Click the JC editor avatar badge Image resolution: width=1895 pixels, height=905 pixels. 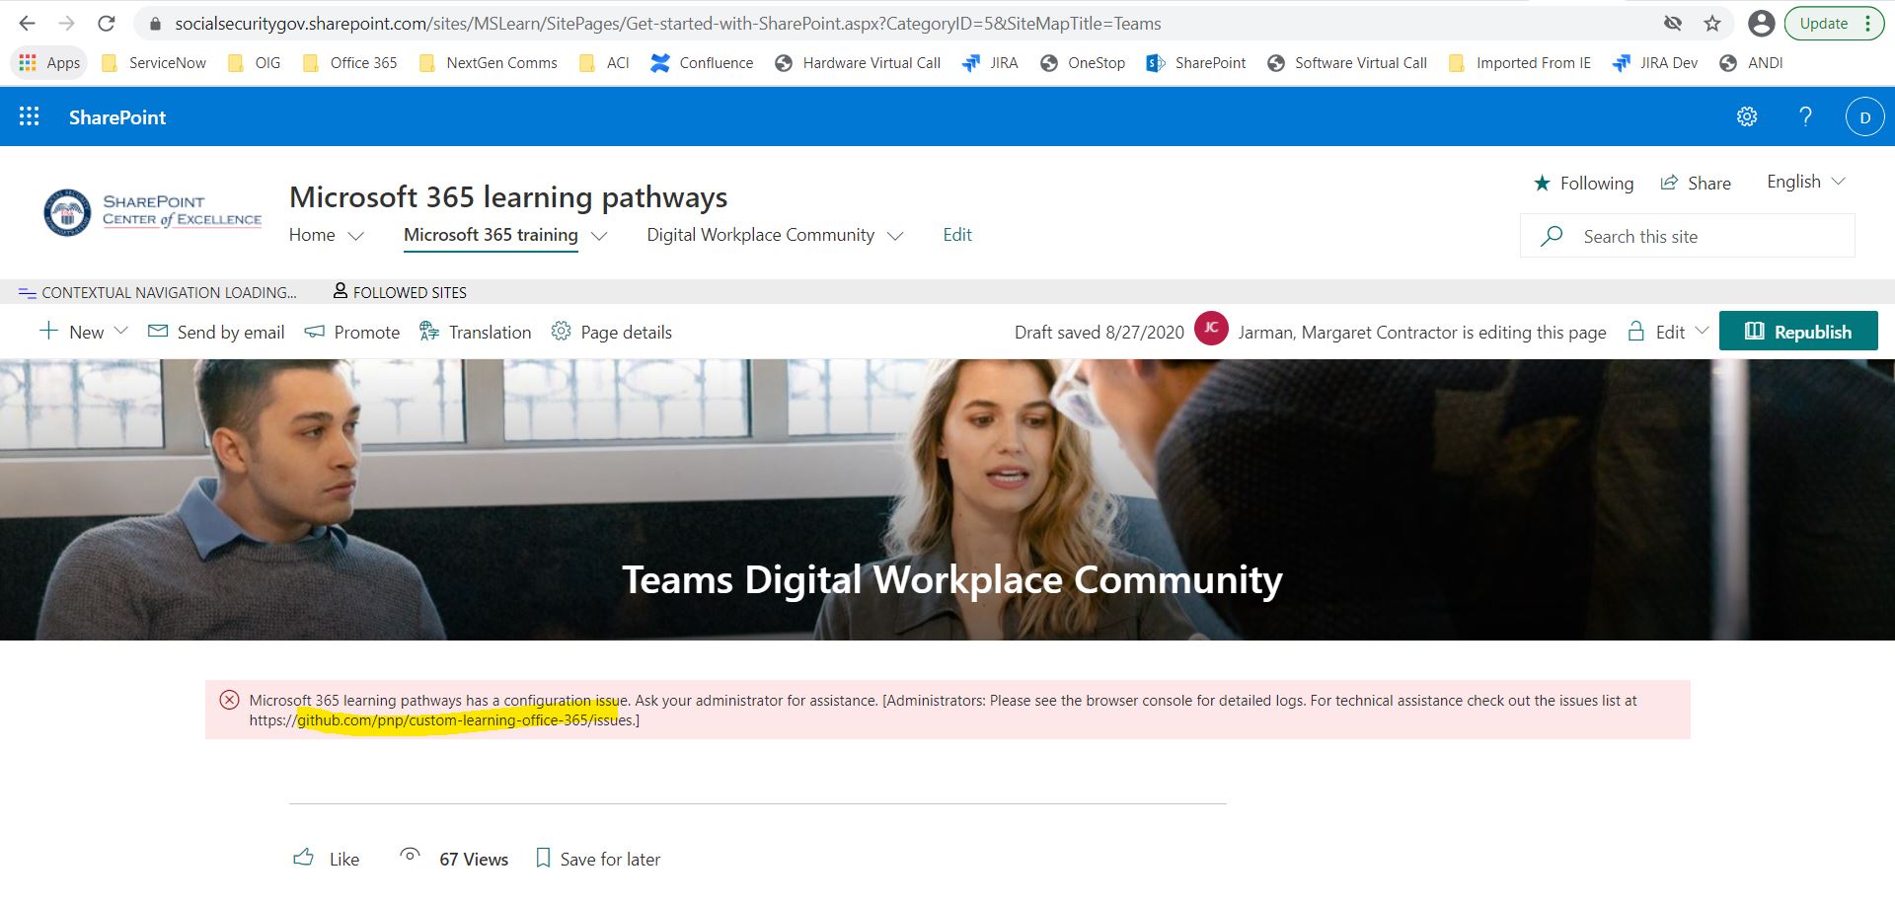tap(1211, 331)
